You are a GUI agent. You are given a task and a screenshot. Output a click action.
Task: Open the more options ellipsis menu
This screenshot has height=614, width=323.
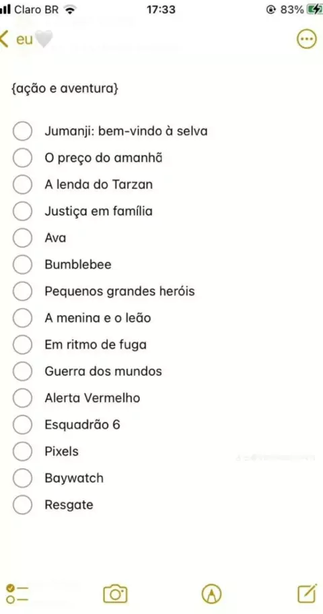(x=306, y=39)
